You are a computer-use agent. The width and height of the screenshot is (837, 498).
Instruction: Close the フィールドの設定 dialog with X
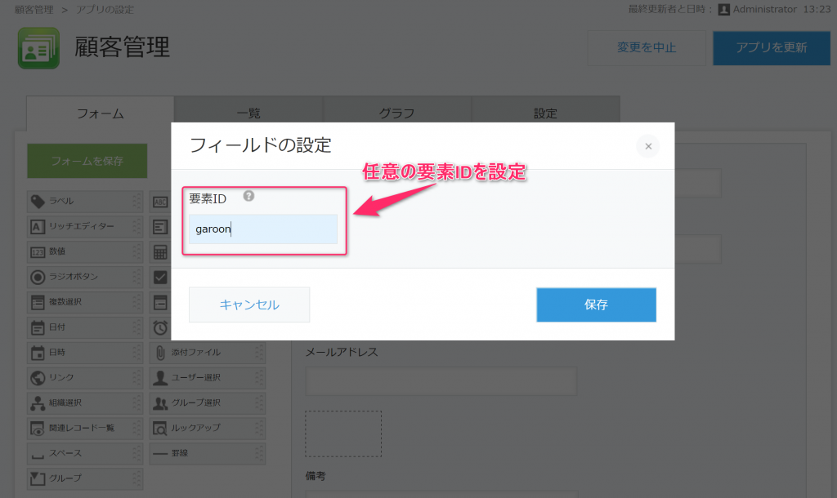pyautogui.click(x=648, y=146)
